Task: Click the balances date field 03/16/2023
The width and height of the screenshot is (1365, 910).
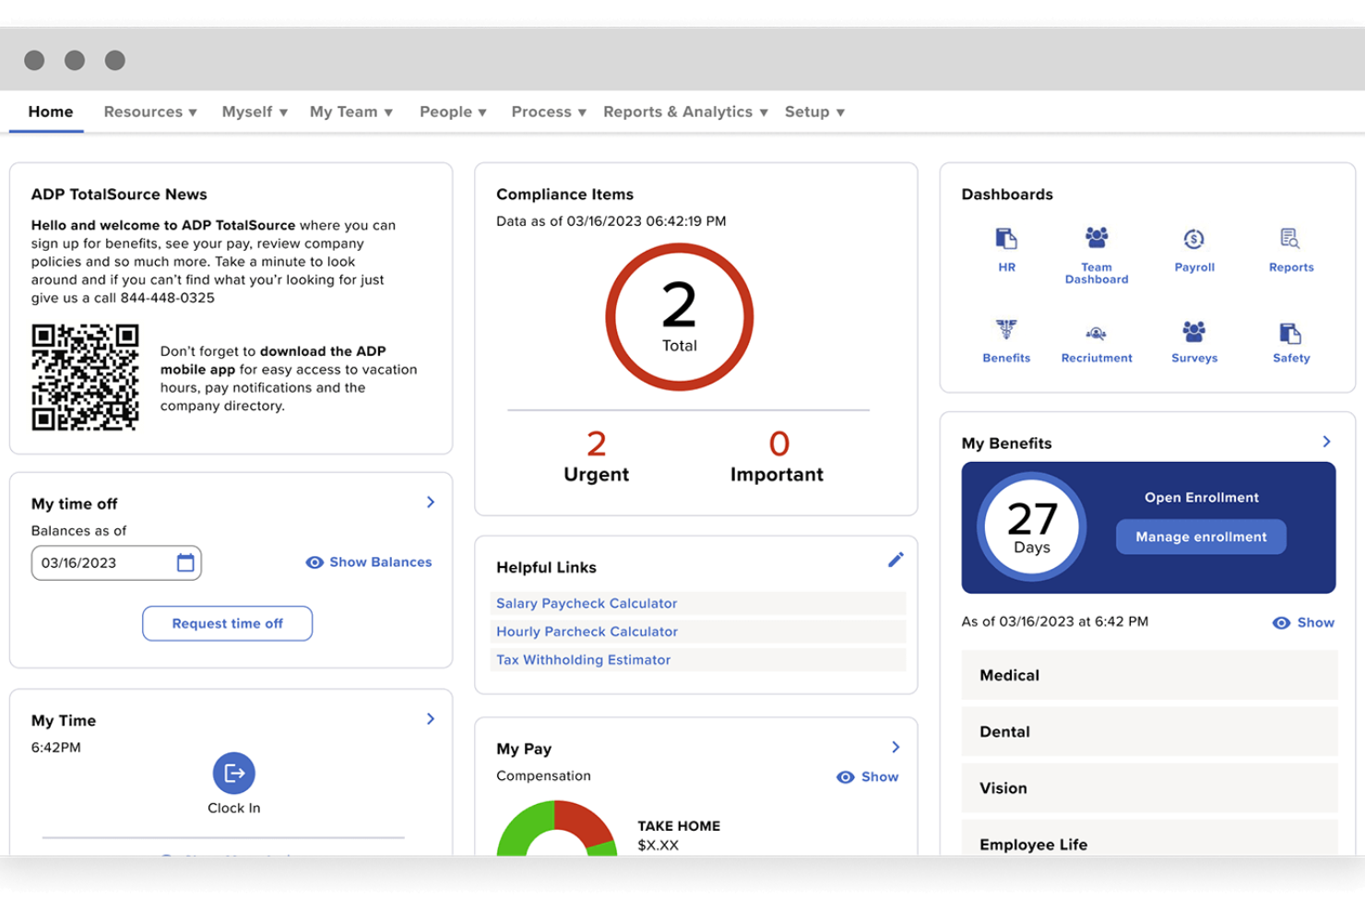Action: [116, 562]
